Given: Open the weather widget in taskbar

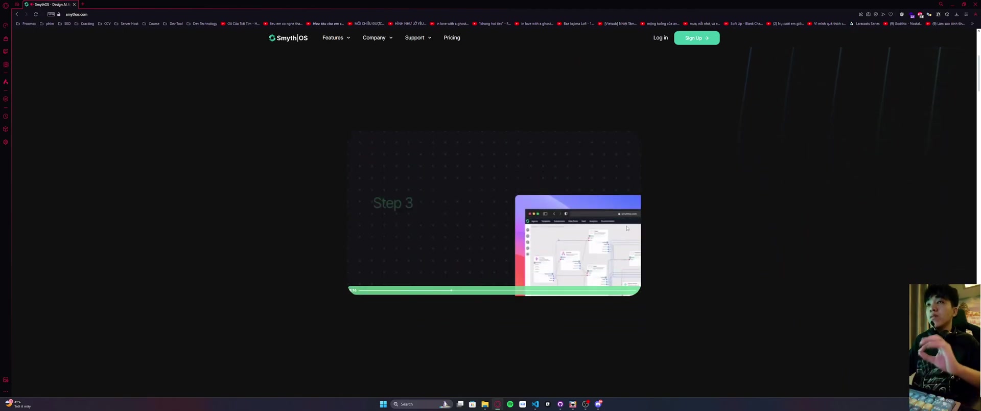Looking at the screenshot, I should coord(18,404).
